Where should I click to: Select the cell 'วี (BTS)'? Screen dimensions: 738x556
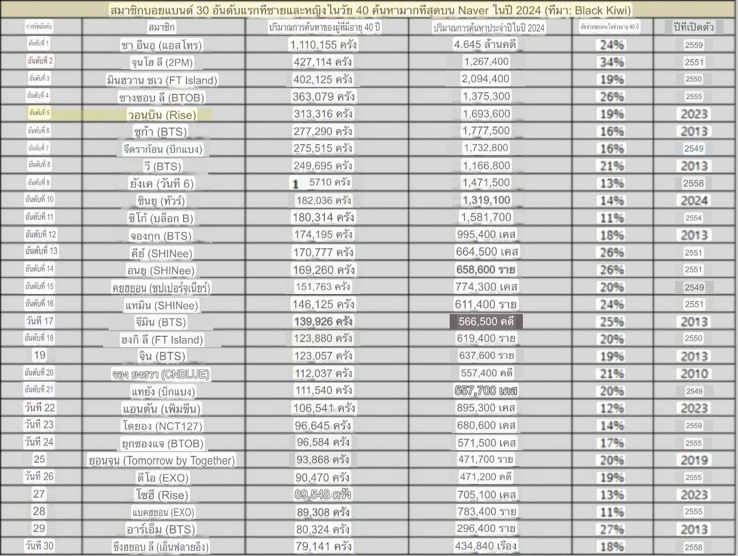(162, 166)
